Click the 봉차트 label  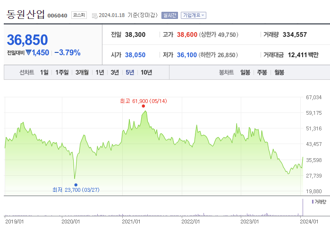pos(226,72)
